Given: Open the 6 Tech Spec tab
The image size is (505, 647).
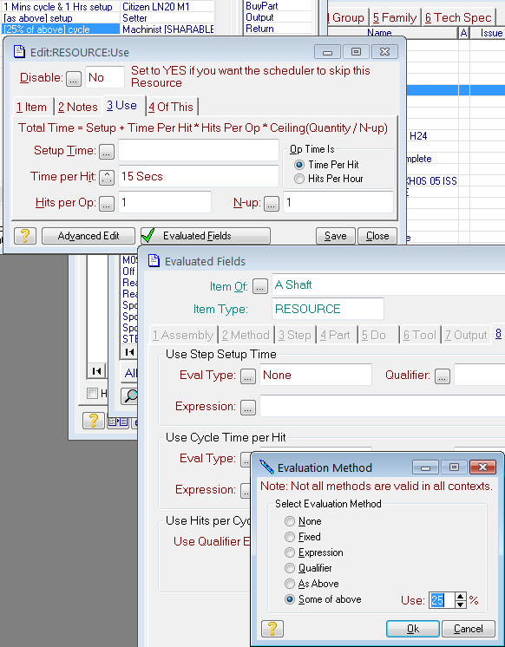Looking at the screenshot, I should (x=458, y=17).
